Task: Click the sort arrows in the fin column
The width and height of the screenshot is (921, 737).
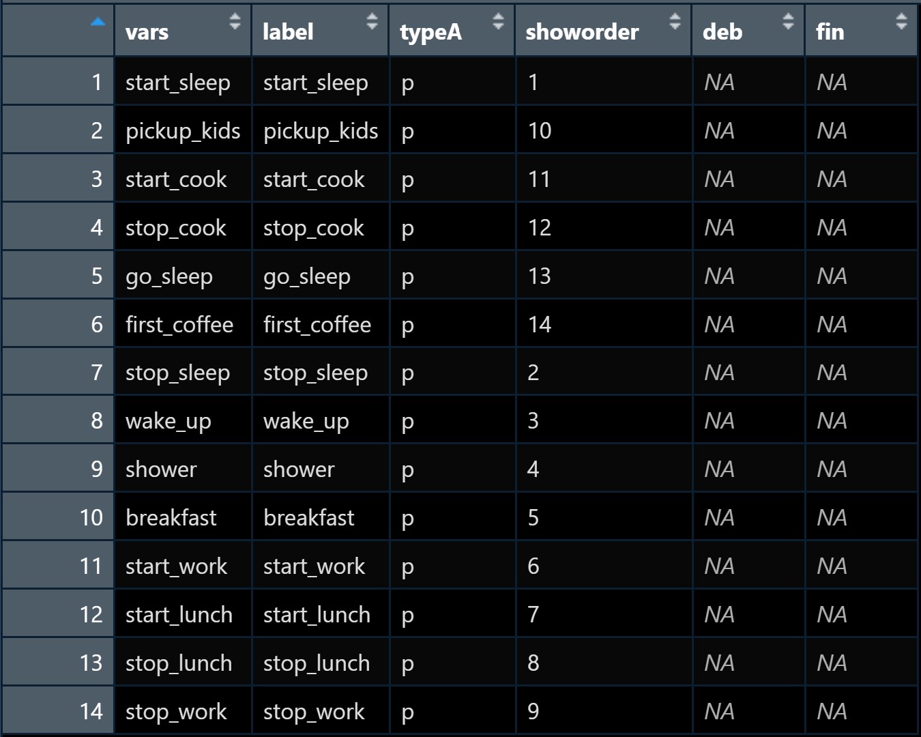Action: click(x=901, y=21)
